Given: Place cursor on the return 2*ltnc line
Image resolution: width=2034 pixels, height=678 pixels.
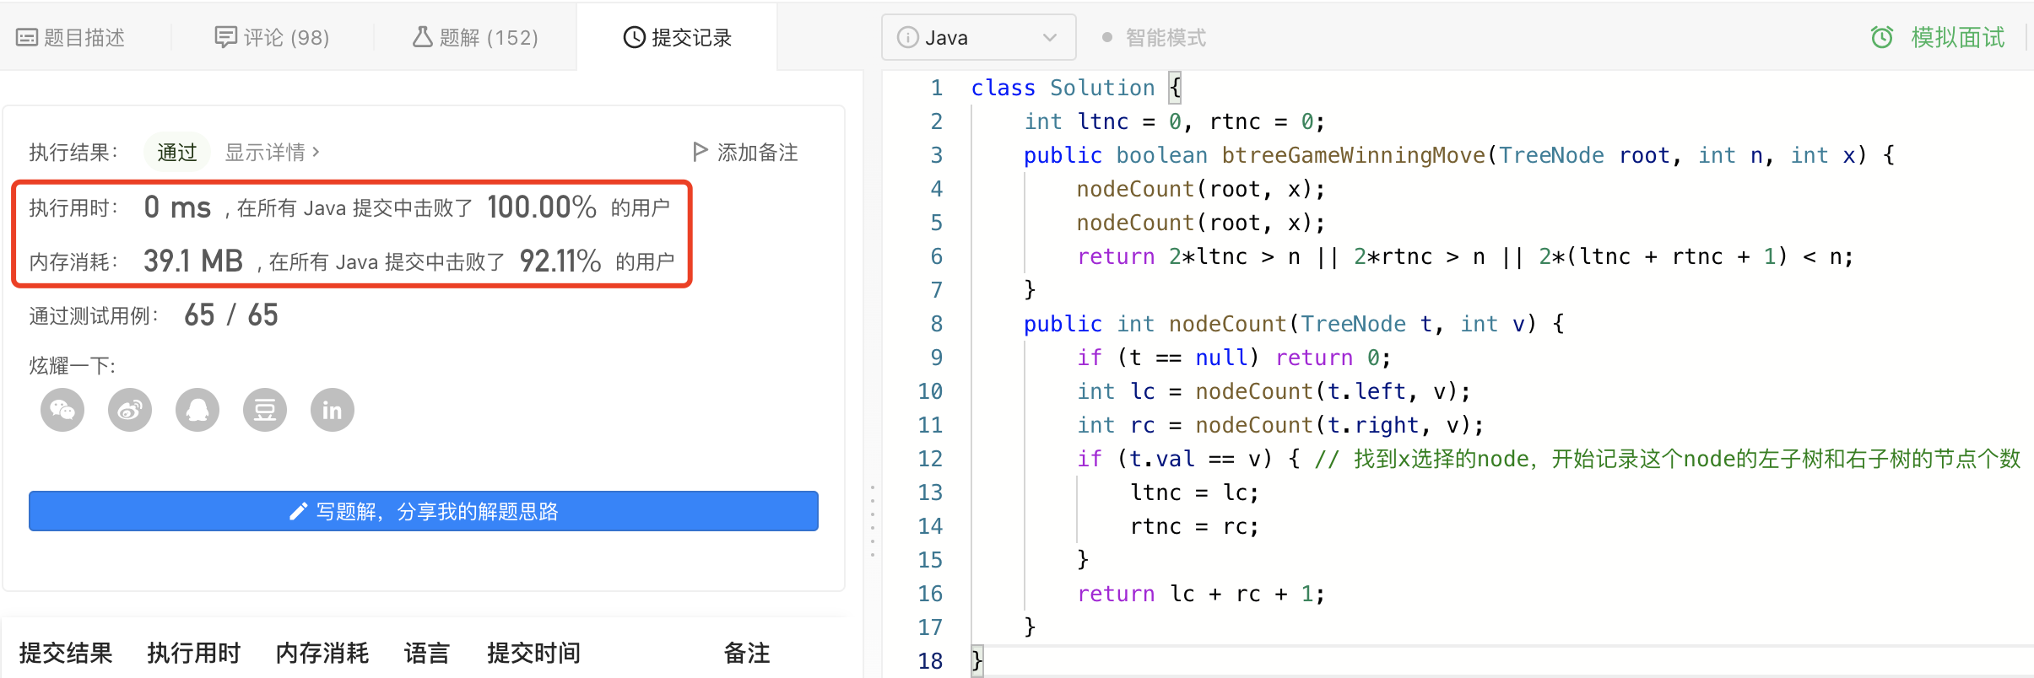Looking at the screenshot, I should (x=1464, y=256).
